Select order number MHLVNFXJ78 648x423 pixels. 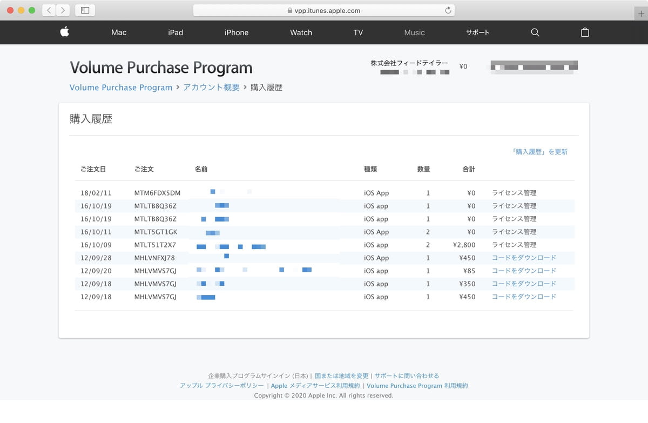pyautogui.click(x=154, y=258)
